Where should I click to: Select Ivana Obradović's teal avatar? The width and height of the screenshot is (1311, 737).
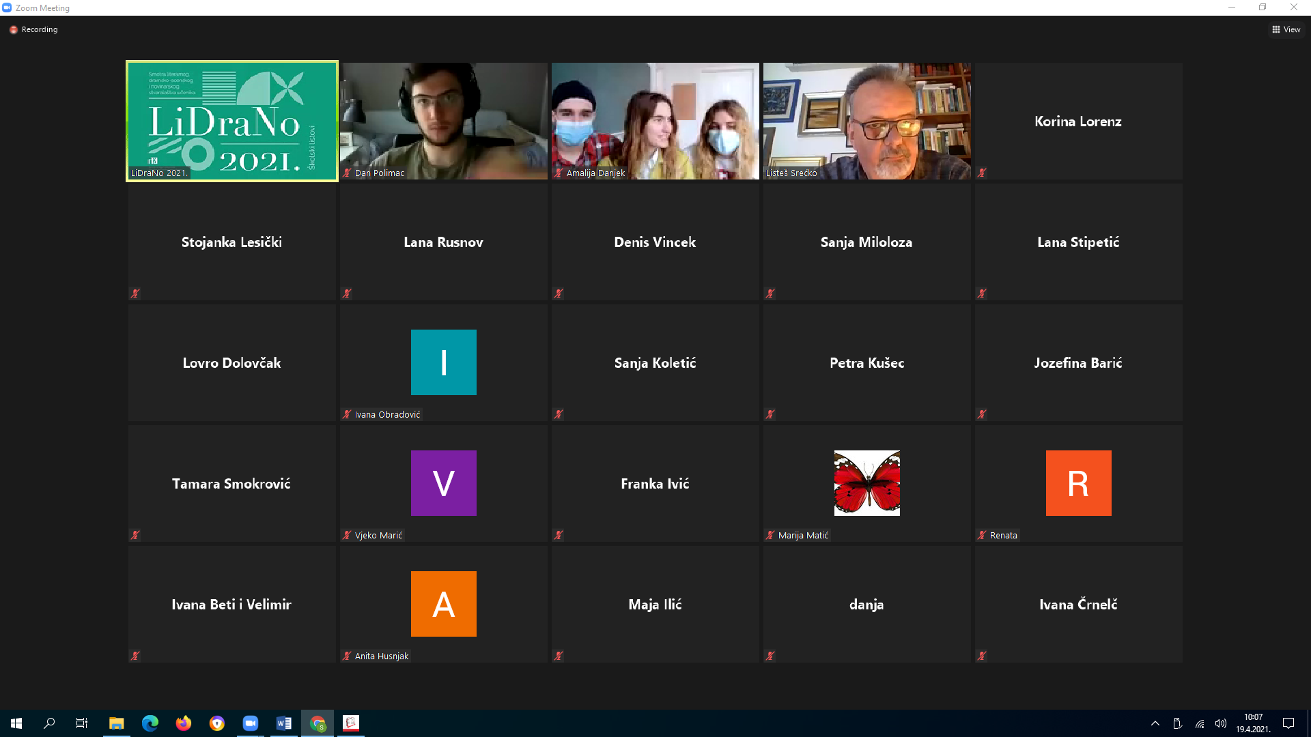[443, 362]
